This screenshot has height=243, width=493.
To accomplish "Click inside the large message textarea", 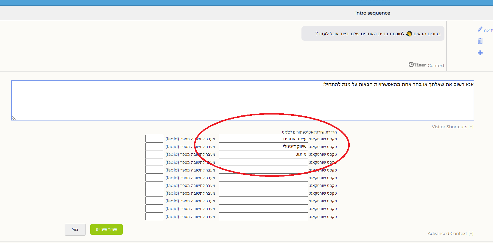I will [x=242, y=100].
